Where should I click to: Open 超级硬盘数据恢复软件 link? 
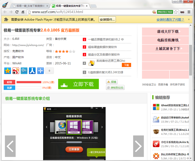tap(103, 47)
